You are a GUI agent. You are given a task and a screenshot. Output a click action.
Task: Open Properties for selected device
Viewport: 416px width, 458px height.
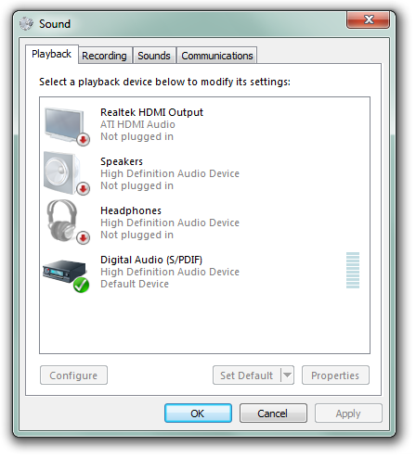tap(335, 375)
